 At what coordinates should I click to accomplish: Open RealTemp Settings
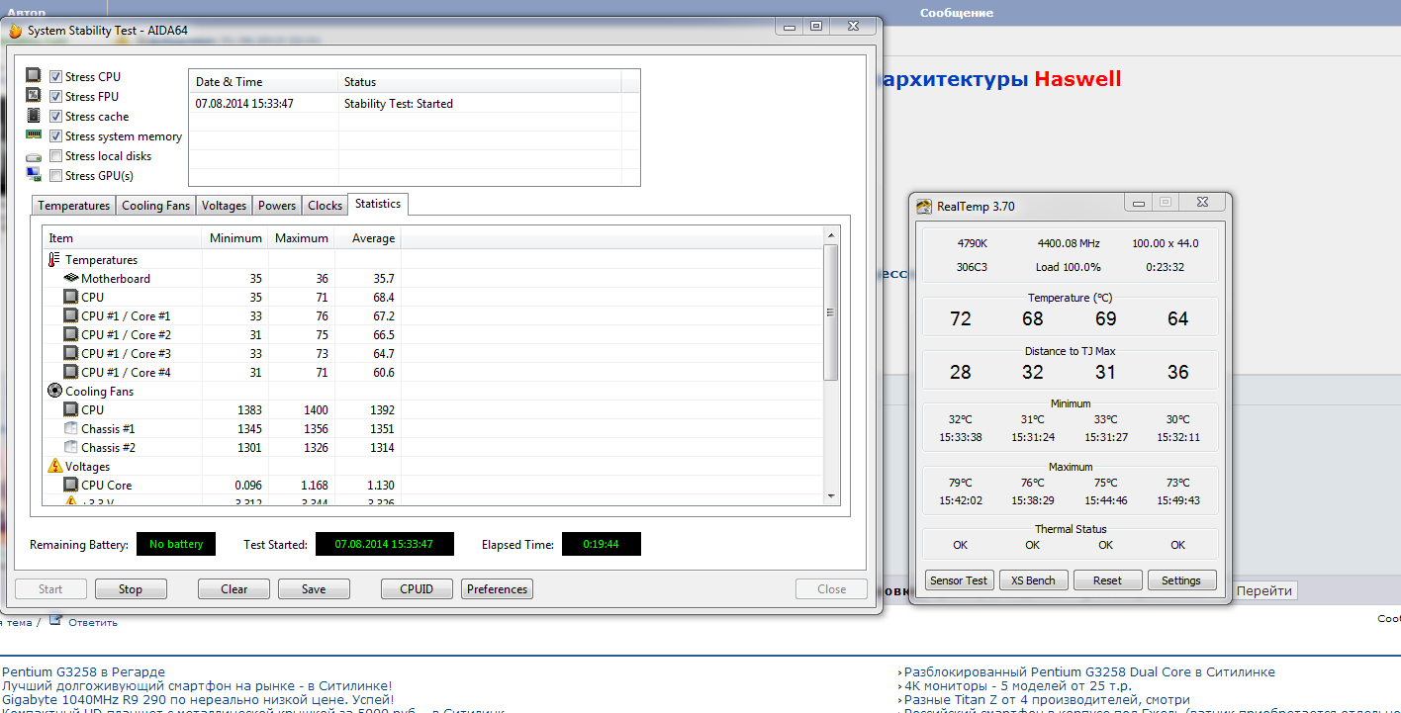[x=1181, y=580]
